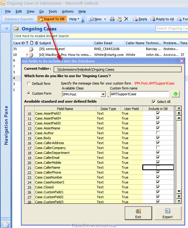
Task: Click the Exit button
Action: [x=138, y=213]
